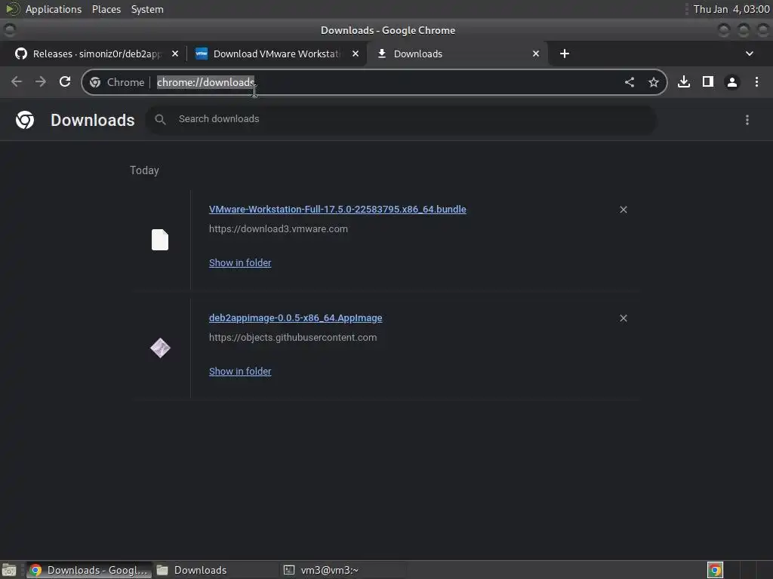The width and height of the screenshot is (773, 579).
Task: Click the Today date heading
Action: (x=144, y=170)
